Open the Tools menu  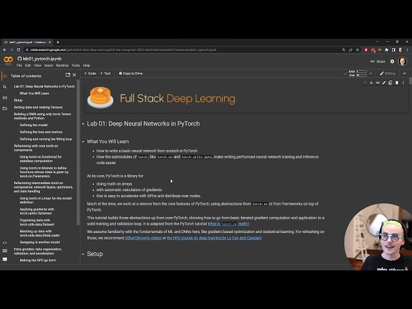[x=76, y=66]
